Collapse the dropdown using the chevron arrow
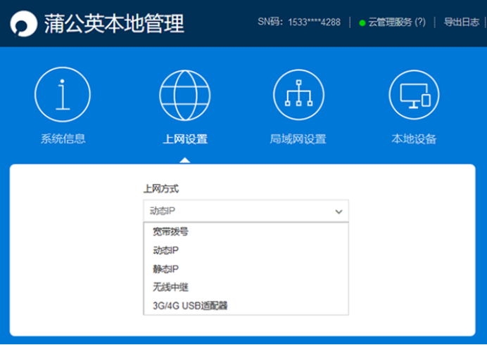Screen dimensions: 487x345 coord(339,211)
